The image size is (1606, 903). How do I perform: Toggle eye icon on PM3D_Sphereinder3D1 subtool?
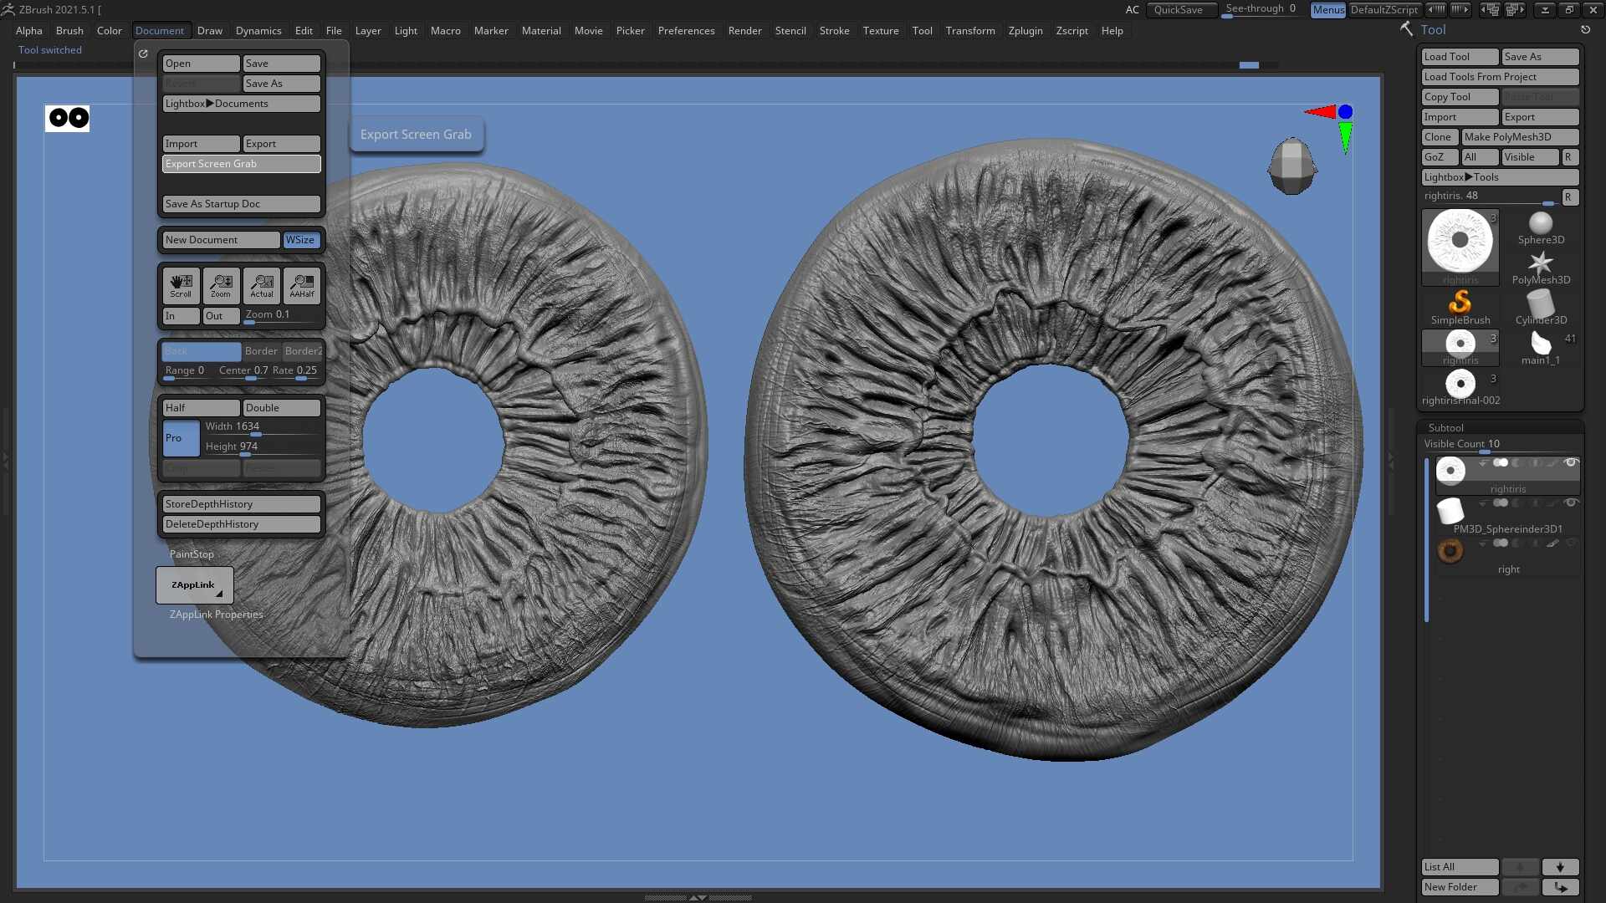pyautogui.click(x=1571, y=503)
